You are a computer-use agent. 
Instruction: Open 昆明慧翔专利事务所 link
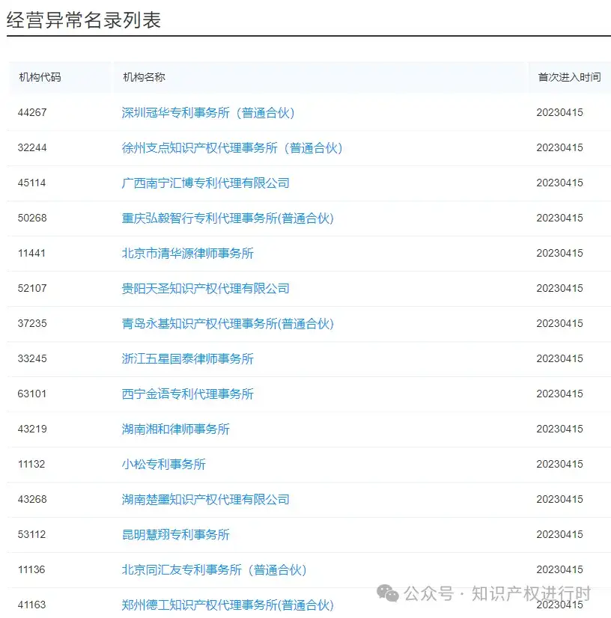pos(175,534)
